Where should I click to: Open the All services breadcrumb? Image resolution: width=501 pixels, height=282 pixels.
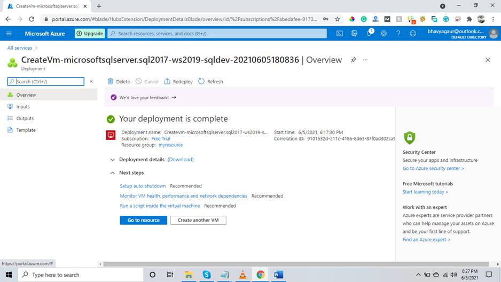tap(20, 48)
